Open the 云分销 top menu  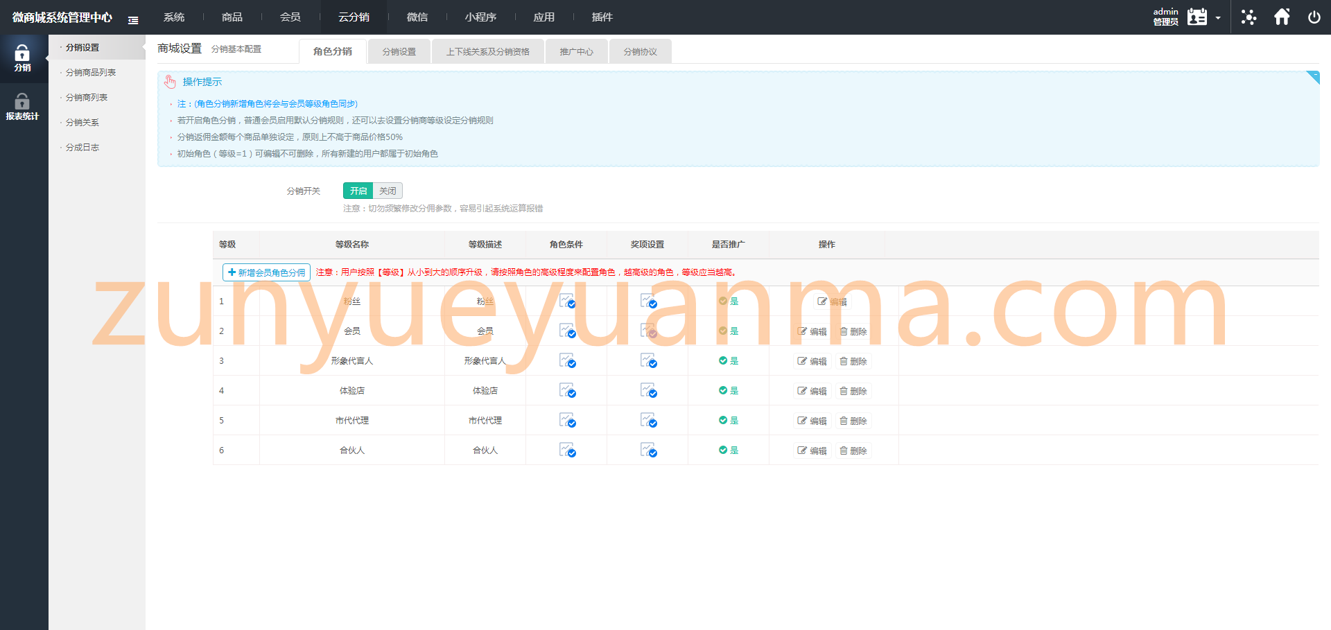354,17
